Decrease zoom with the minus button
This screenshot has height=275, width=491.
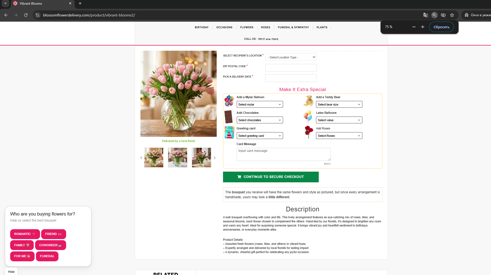click(414, 27)
